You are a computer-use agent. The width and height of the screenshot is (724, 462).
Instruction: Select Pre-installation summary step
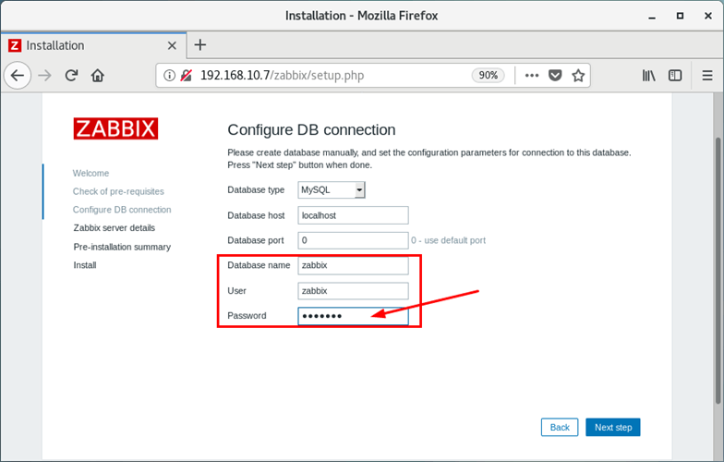point(122,247)
